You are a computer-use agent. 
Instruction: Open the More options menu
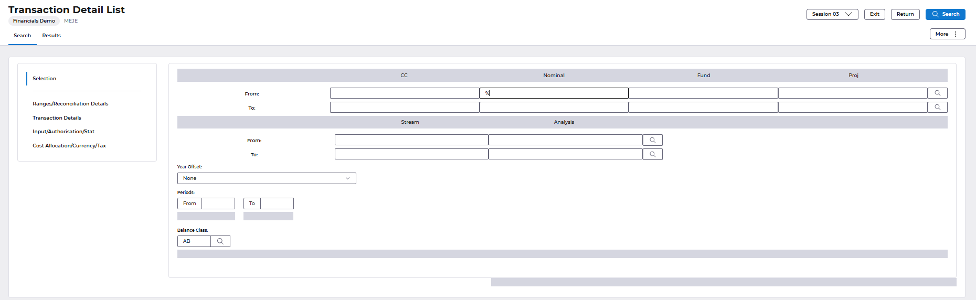coord(947,34)
